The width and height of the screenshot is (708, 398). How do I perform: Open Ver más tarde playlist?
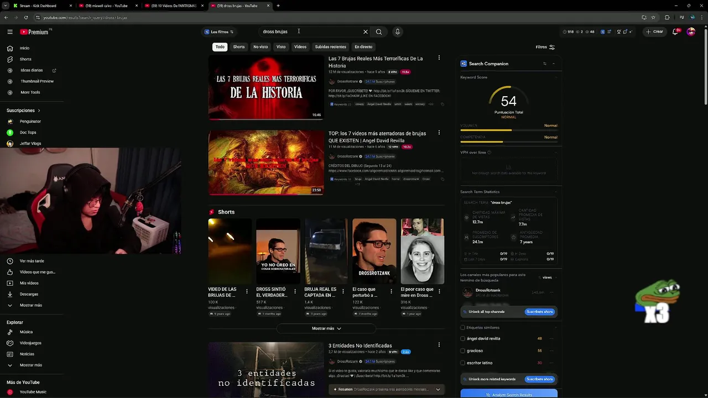(32, 261)
